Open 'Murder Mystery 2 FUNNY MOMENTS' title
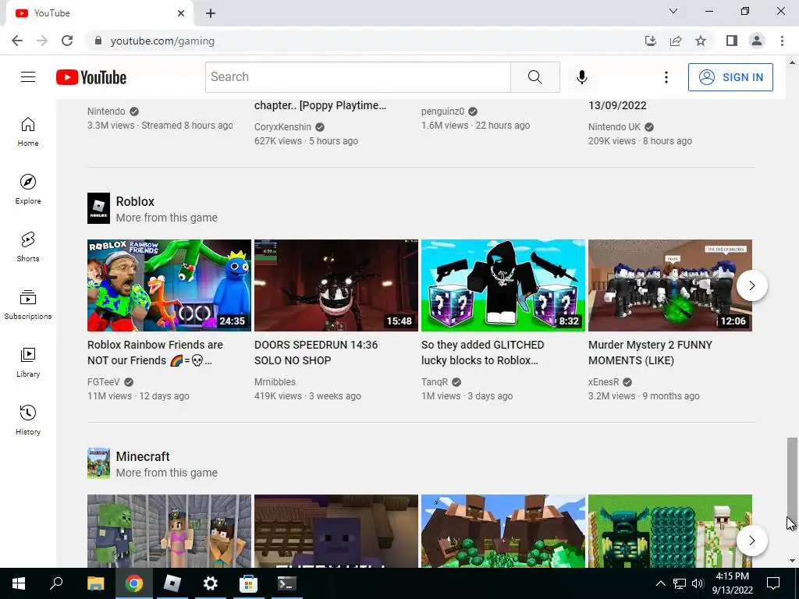799x599 pixels. [x=650, y=353]
